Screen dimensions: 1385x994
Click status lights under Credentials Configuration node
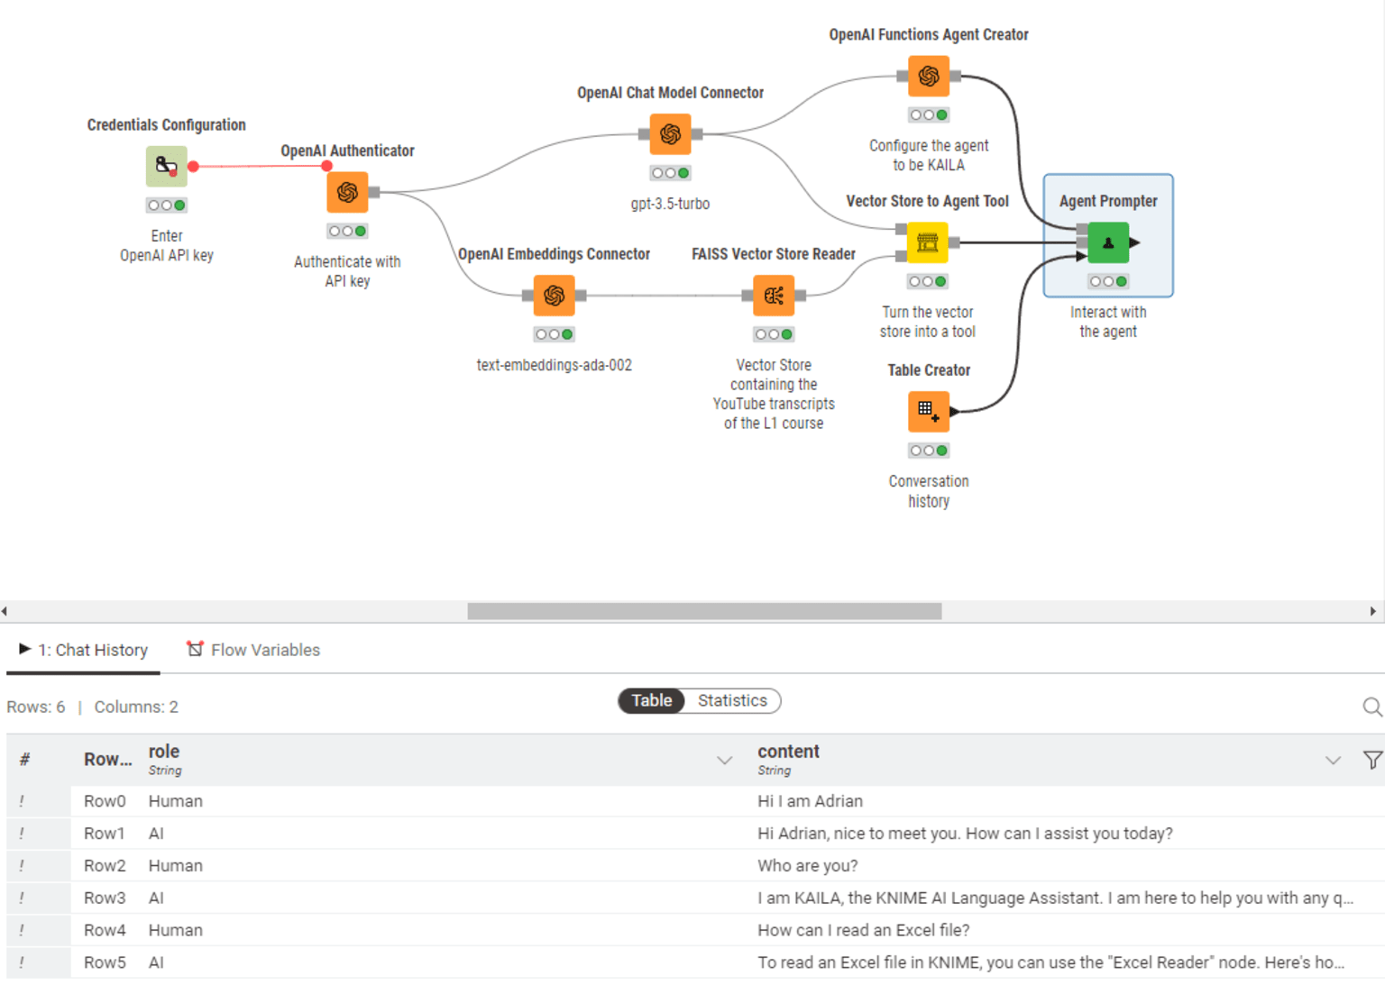(167, 205)
